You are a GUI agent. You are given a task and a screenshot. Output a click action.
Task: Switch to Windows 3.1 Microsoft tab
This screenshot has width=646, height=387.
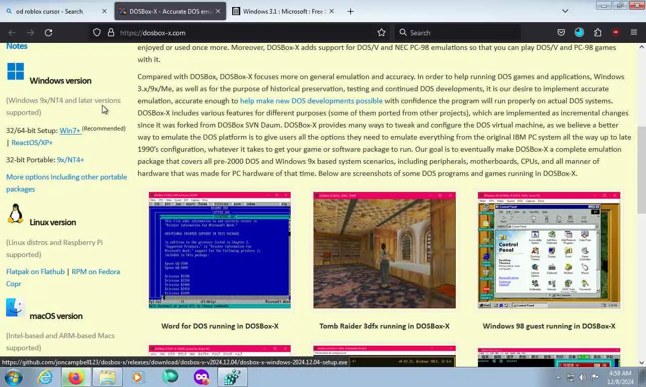click(x=284, y=11)
